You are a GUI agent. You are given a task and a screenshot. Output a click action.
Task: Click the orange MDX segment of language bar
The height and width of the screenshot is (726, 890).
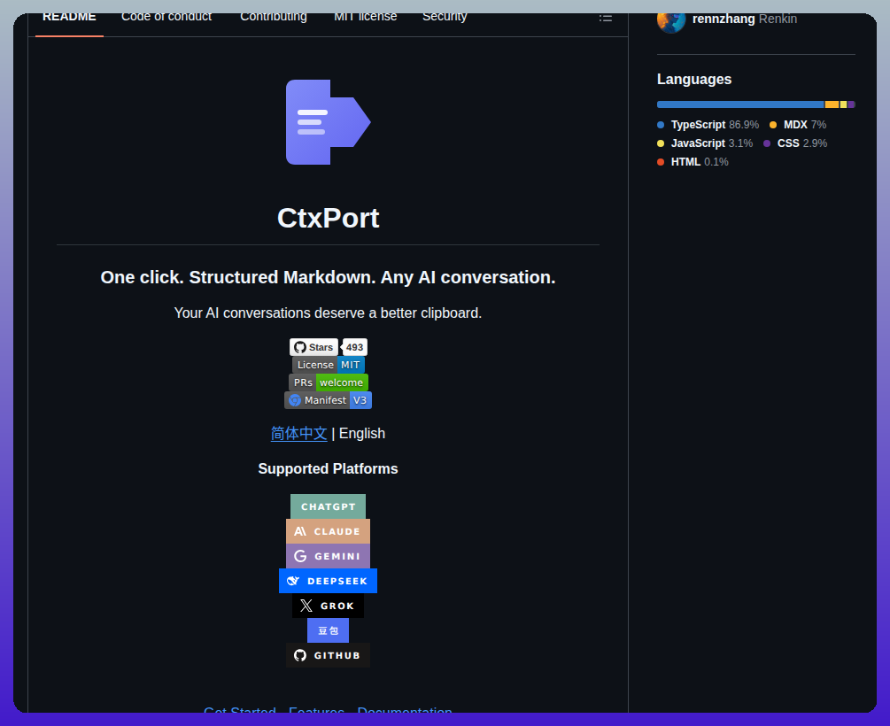point(832,104)
